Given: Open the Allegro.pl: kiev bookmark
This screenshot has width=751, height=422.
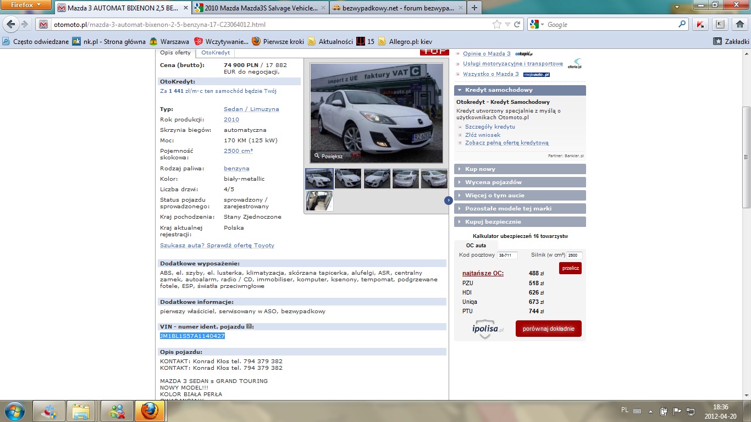Looking at the screenshot, I should coord(405,41).
